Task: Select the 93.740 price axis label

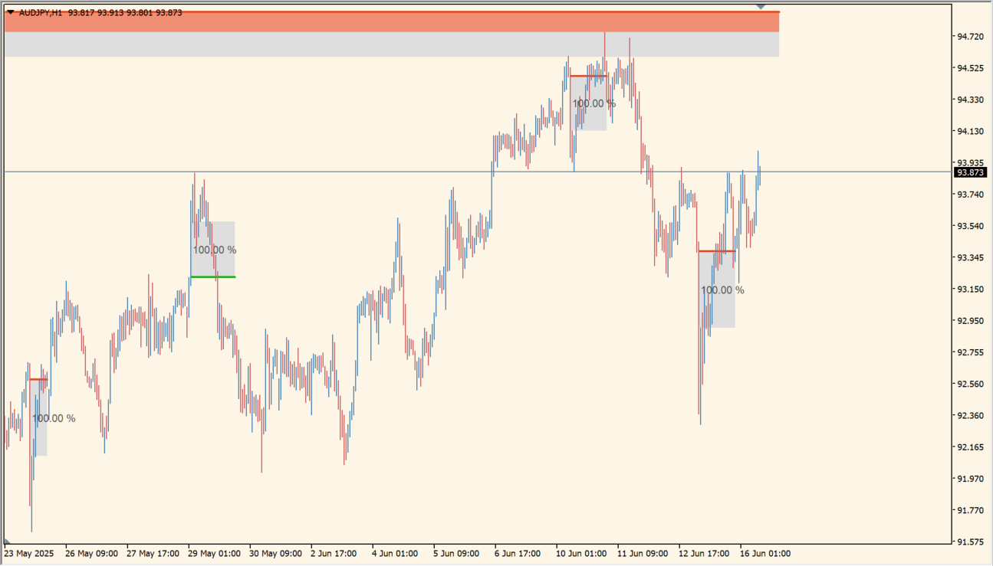Action: (x=970, y=195)
